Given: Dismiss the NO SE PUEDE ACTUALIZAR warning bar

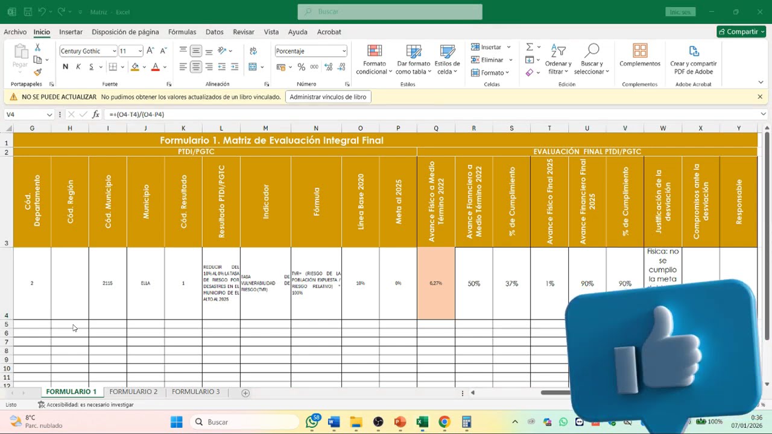Looking at the screenshot, I should coord(760,97).
